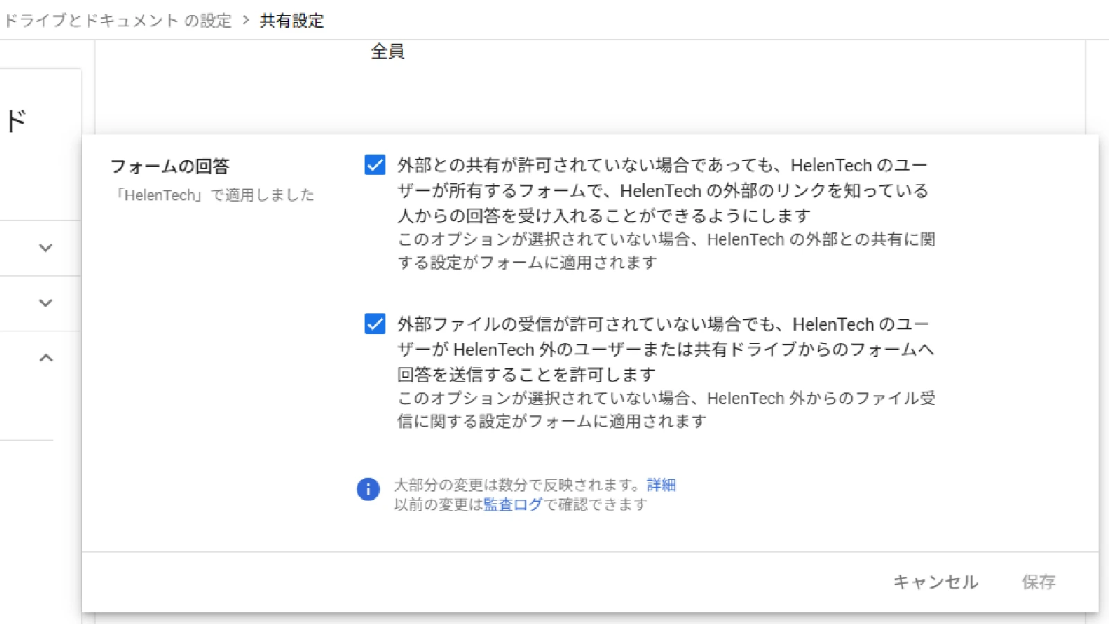Collapse the open sidebar section with up chevron
This screenshot has width=1109, height=624.
[46, 358]
